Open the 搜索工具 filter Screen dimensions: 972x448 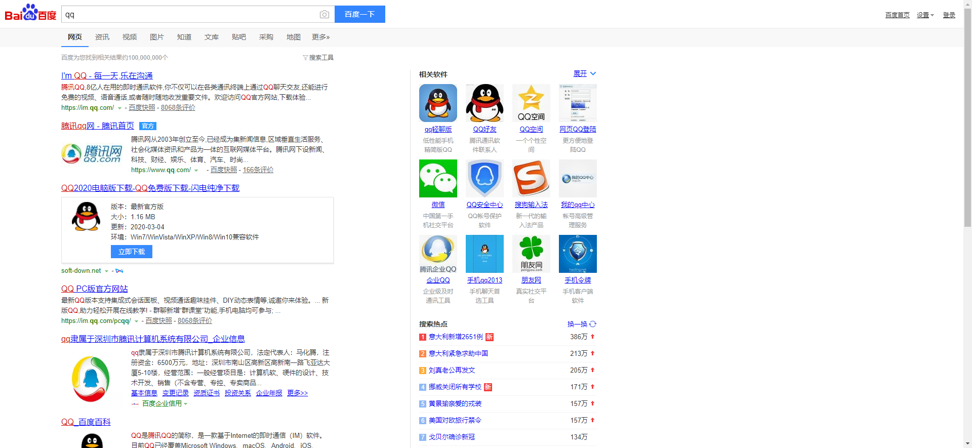pyautogui.click(x=318, y=58)
